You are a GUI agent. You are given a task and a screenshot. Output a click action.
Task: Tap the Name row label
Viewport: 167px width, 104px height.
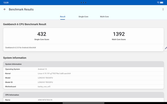click(8, 100)
